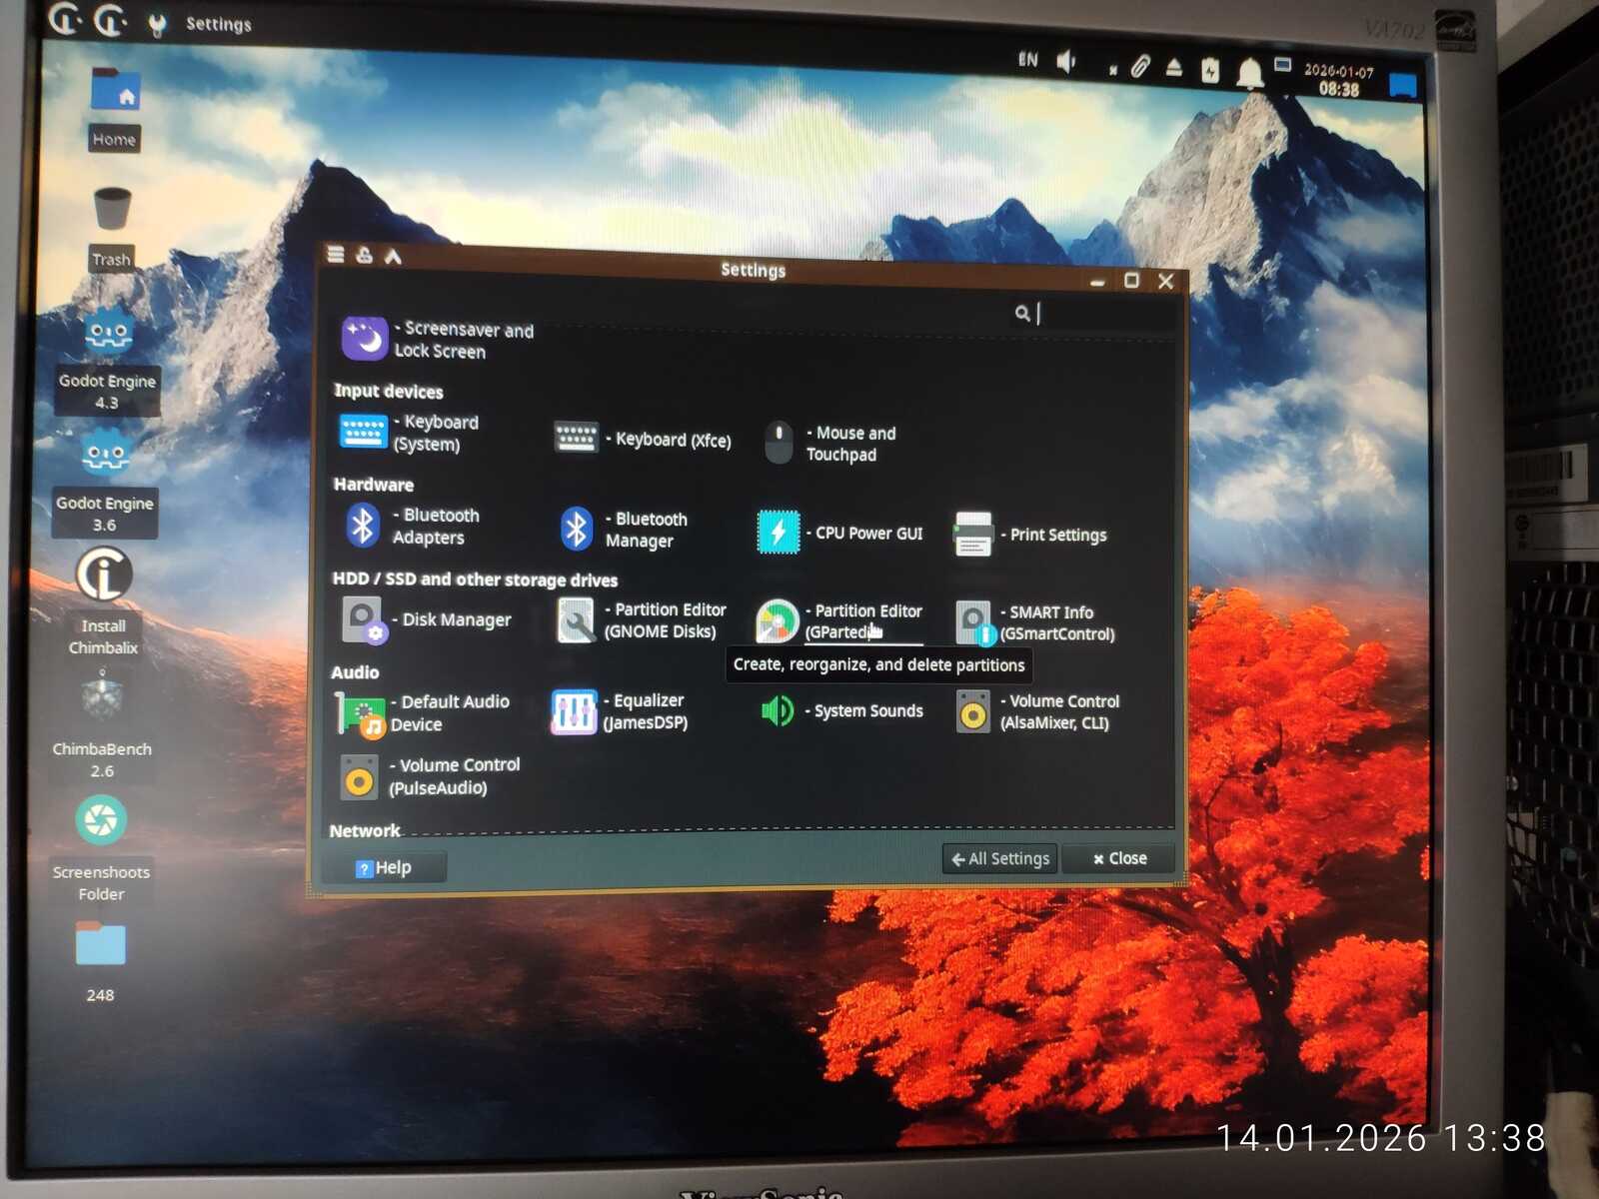Click the eject removable media tray icon
The height and width of the screenshot is (1199, 1599).
coord(1174,68)
